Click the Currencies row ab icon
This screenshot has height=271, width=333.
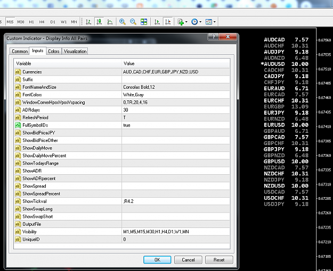click(18, 72)
